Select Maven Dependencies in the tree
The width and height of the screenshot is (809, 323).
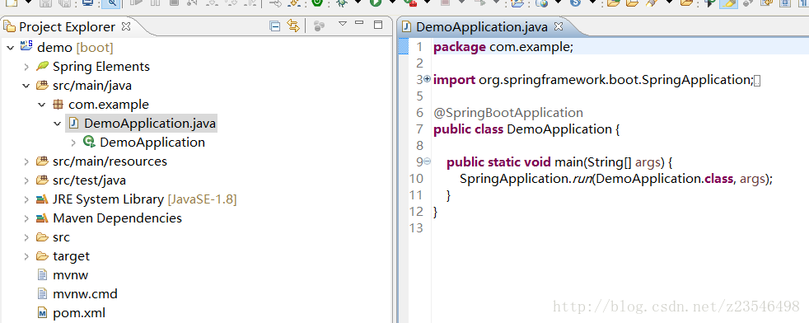click(x=117, y=218)
